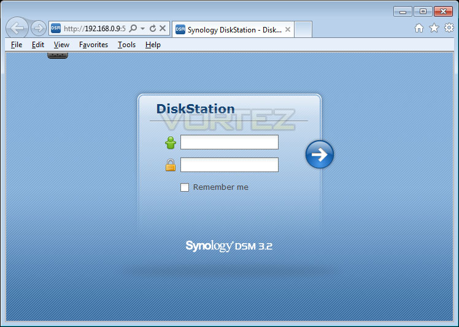Go forward with the browser forward arrow
Image resolution: width=459 pixels, height=327 pixels.
click(x=39, y=28)
